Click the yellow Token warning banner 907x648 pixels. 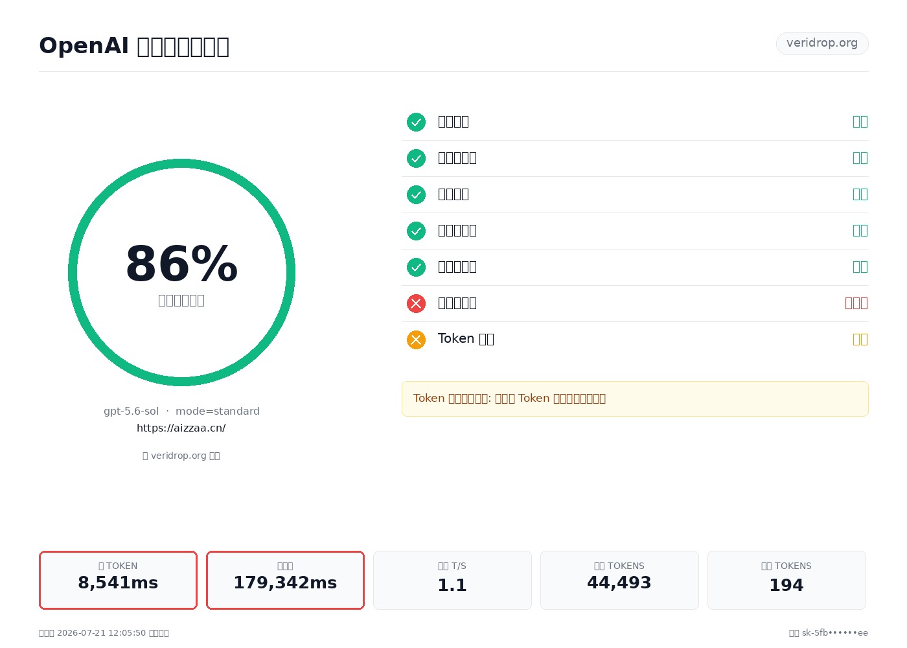click(x=635, y=399)
